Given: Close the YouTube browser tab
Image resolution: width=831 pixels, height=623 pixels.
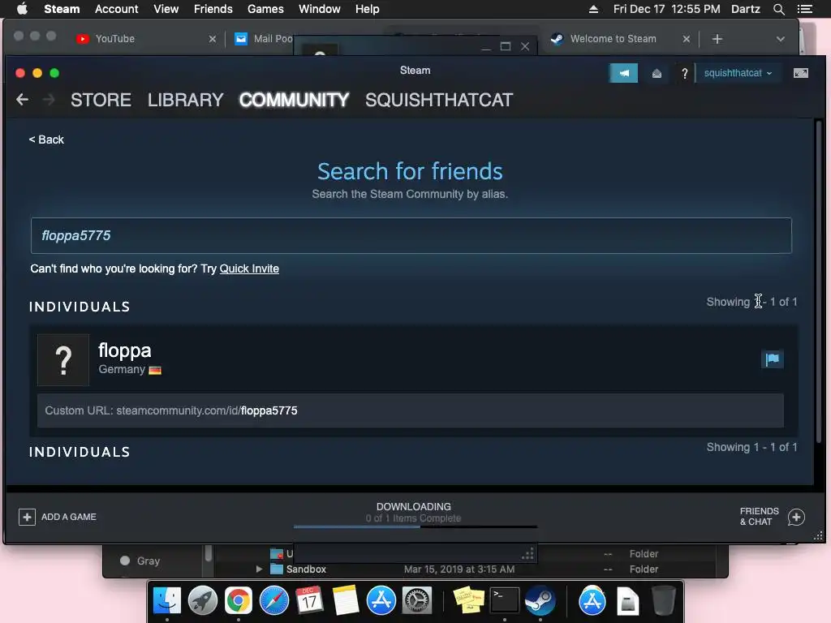Looking at the screenshot, I should (212, 39).
